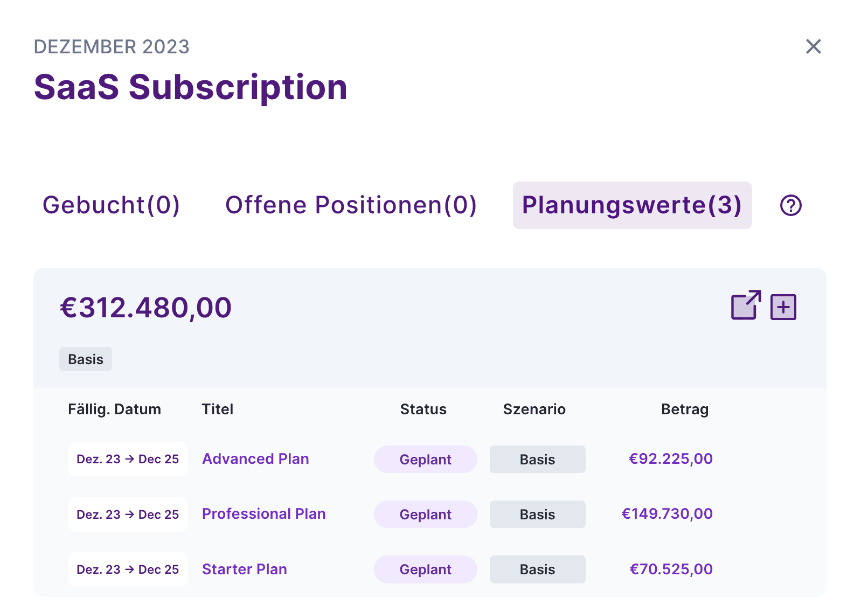This screenshot has width=861, height=612.
Task: Click the Basis tag below the total
Action: [x=86, y=359]
